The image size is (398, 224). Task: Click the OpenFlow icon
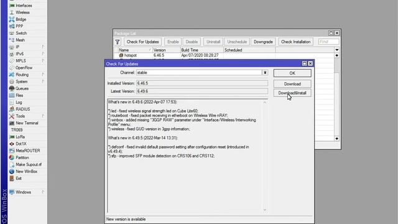click(x=12, y=68)
